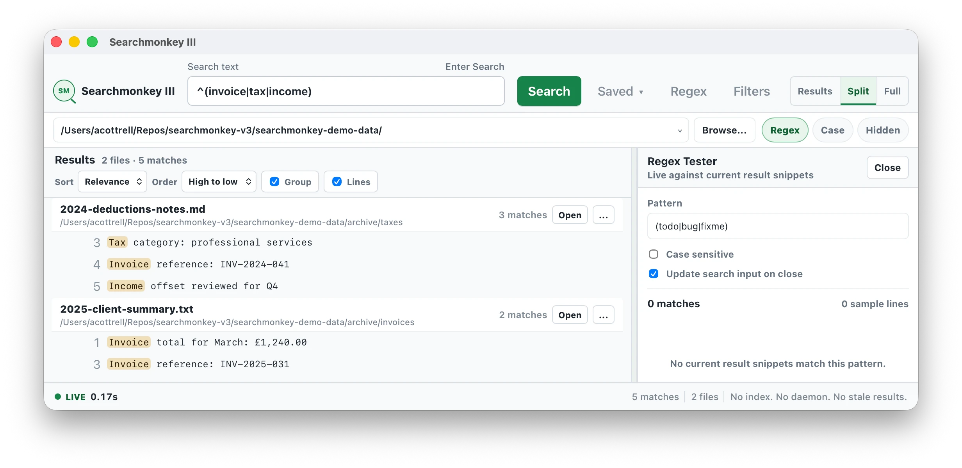
Task: Click the '0 sample lines' label
Action: (x=875, y=304)
